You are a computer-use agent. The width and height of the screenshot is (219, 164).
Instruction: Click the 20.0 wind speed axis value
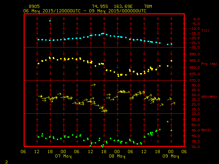[195, 105]
